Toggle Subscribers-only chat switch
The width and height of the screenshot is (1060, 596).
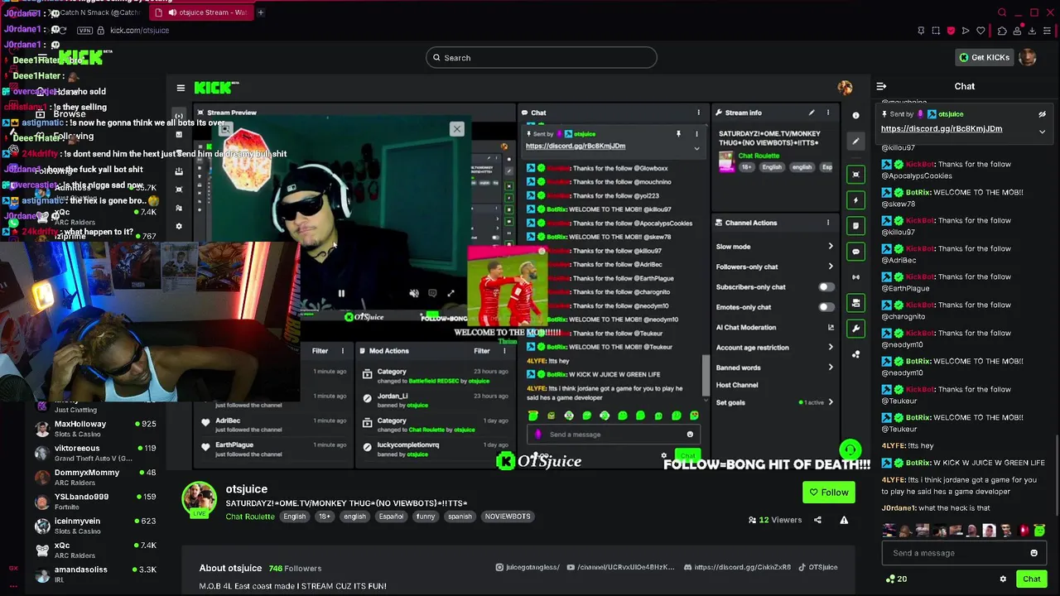pyautogui.click(x=826, y=287)
